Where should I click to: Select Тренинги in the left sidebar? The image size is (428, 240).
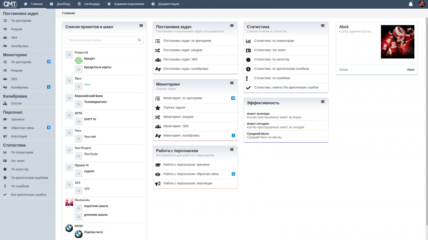coord(18,120)
